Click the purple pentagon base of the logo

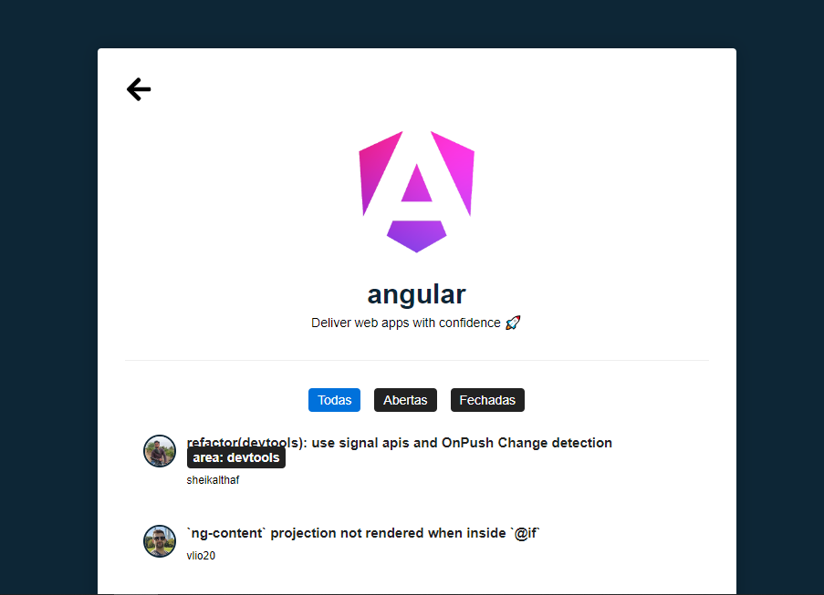click(x=417, y=236)
